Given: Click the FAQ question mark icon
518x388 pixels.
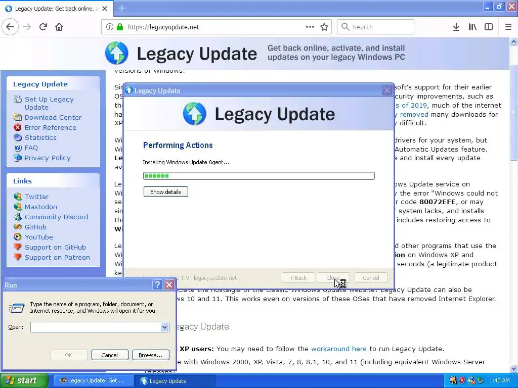Looking at the screenshot, I should coord(18,148).
